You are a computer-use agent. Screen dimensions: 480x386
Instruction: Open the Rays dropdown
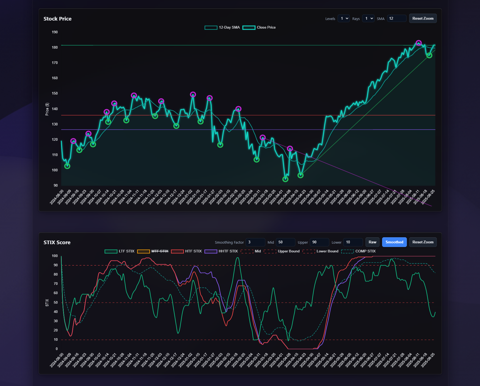(368, 19)
